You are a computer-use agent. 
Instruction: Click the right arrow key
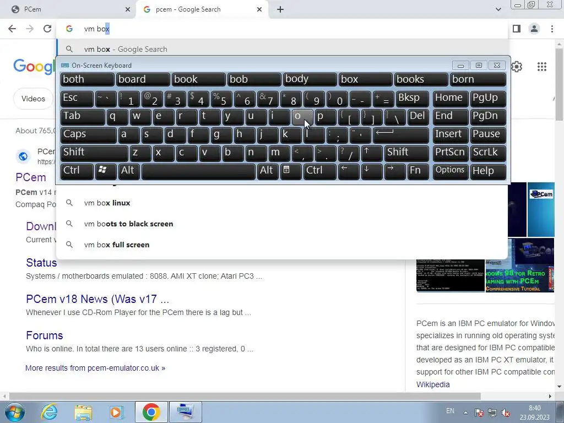point(394,171)
